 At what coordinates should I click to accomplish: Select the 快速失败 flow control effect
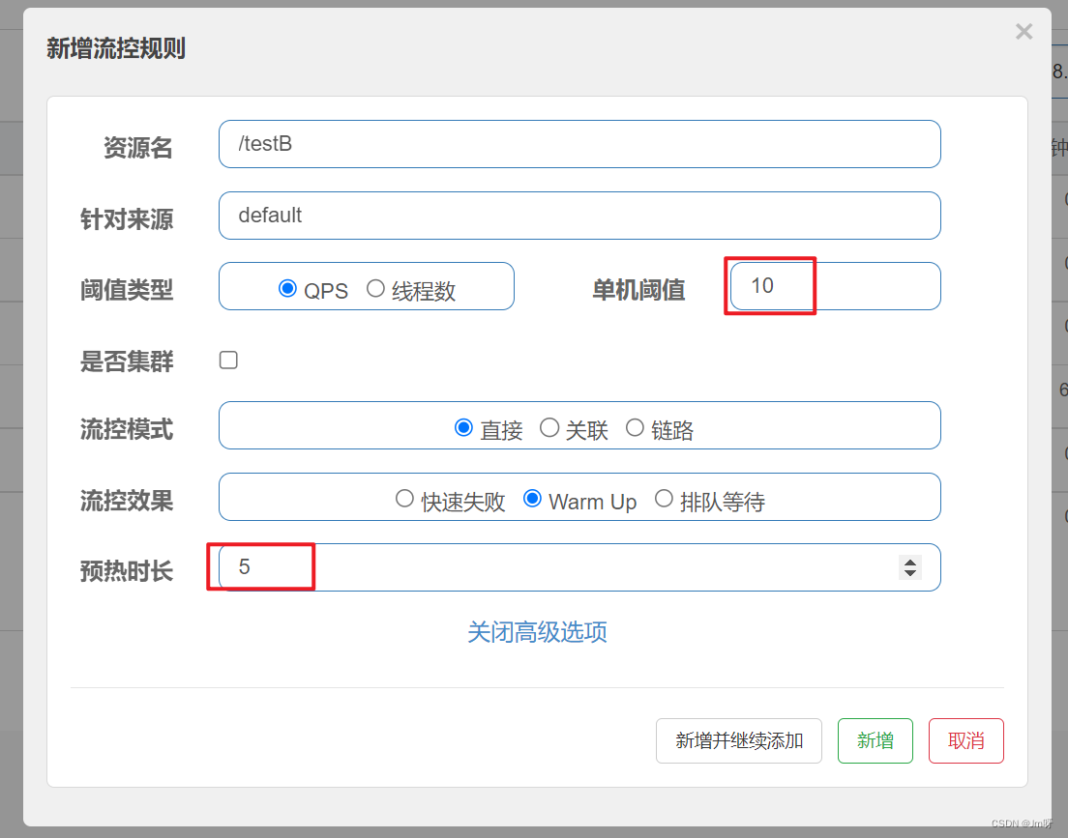404,499
